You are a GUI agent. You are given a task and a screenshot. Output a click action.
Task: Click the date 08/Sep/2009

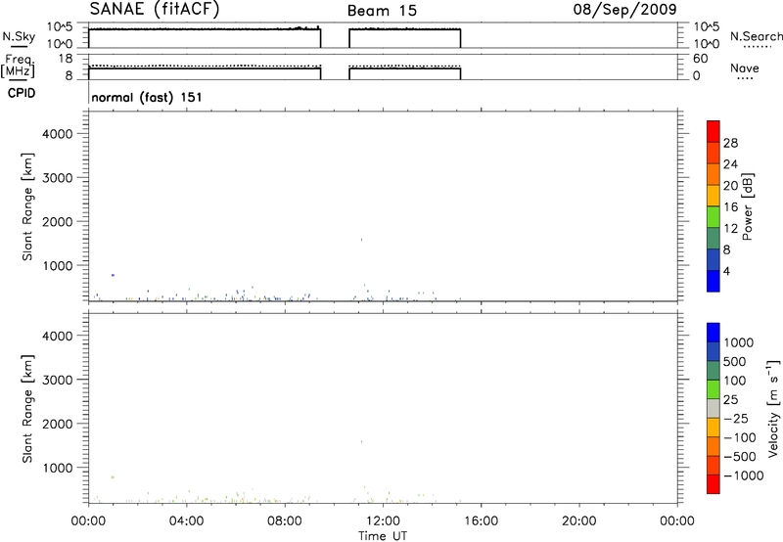[624, 9]
